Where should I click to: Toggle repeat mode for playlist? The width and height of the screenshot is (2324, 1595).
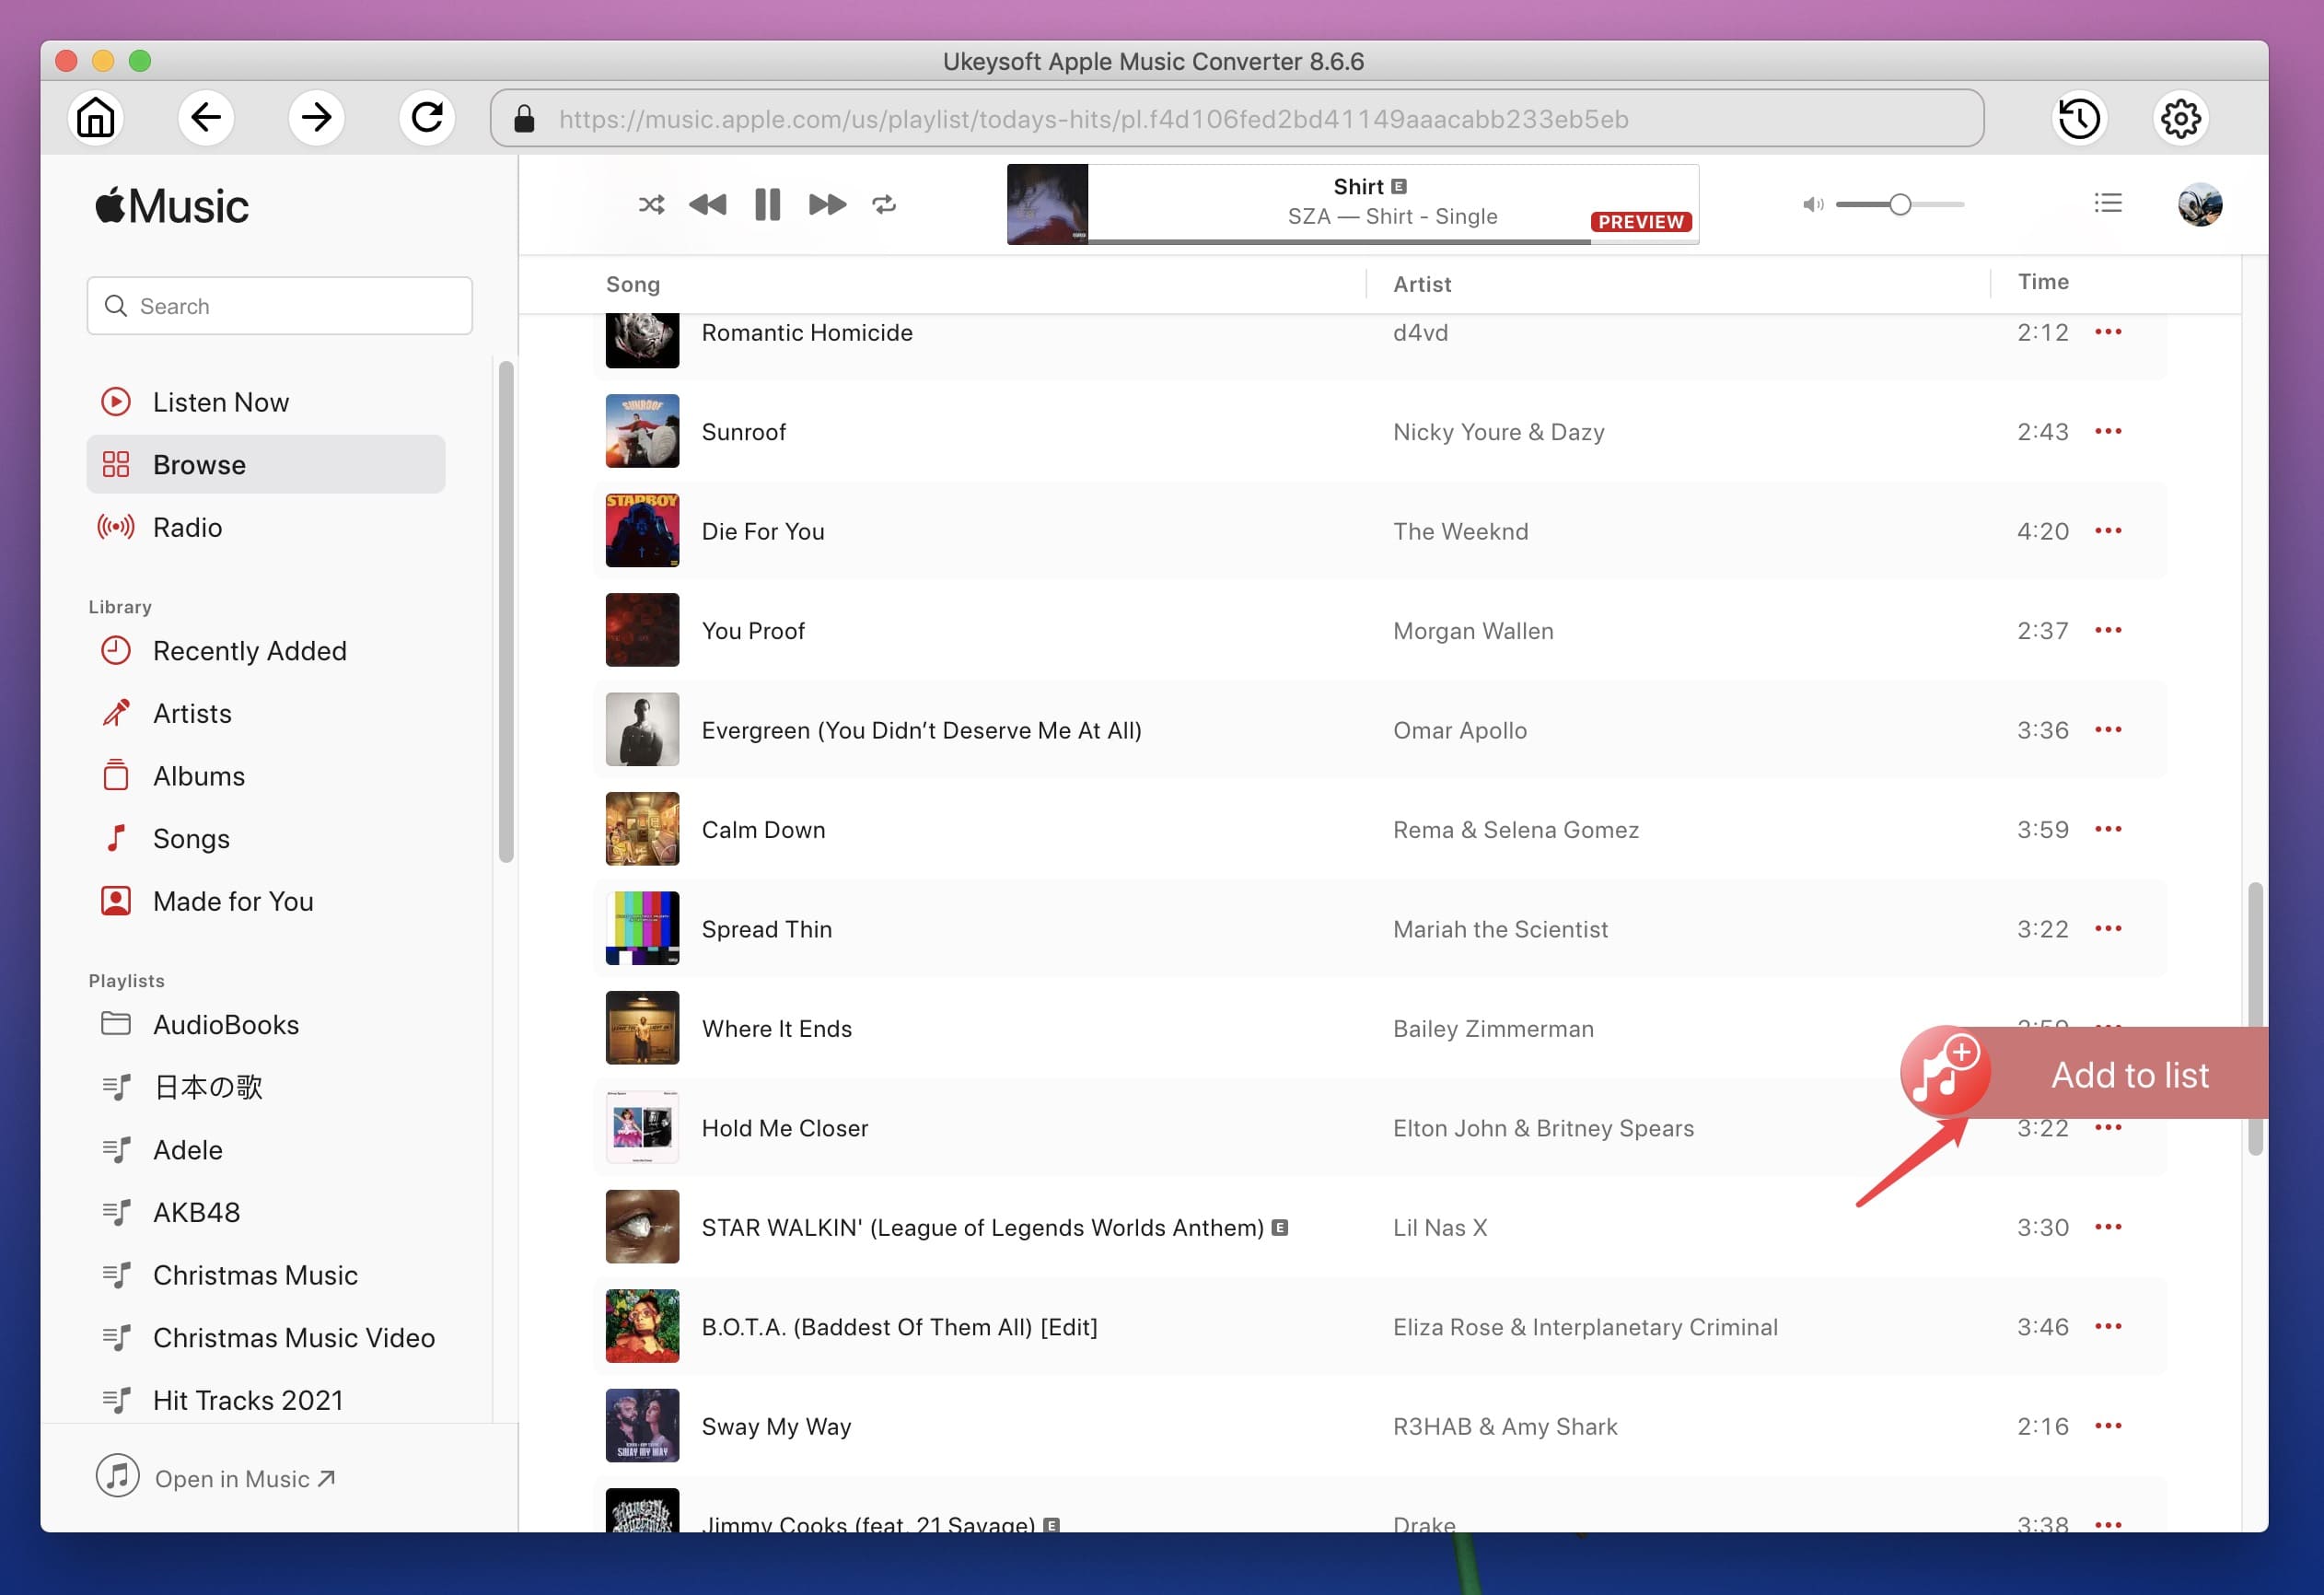[883, 202]
